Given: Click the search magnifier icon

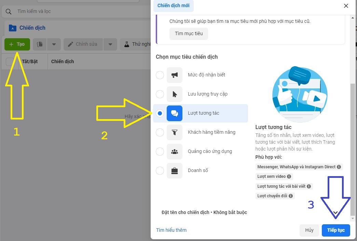Looking at the screenshot, I should (x=9, y=11).
